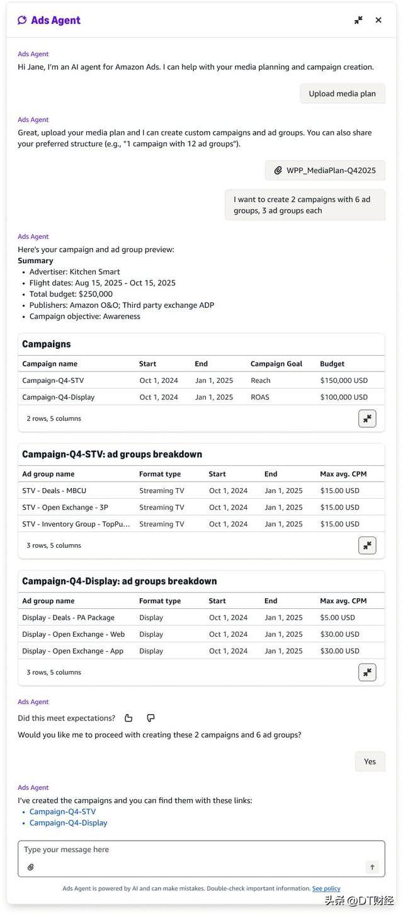Viewport: 403px width, 915px height.
Task: Minimize the Ads Agent chat panel
Action: 358,20
